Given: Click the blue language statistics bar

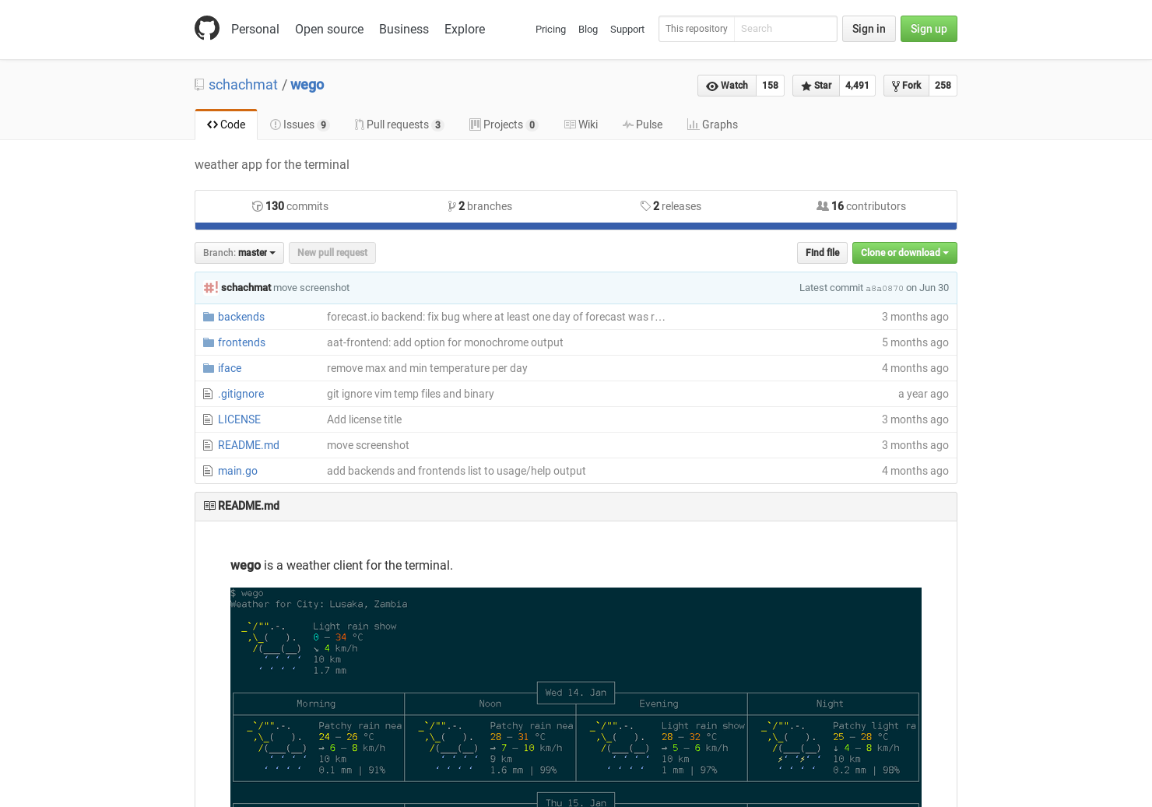Looking at the screenshot, I should point(576,226).
